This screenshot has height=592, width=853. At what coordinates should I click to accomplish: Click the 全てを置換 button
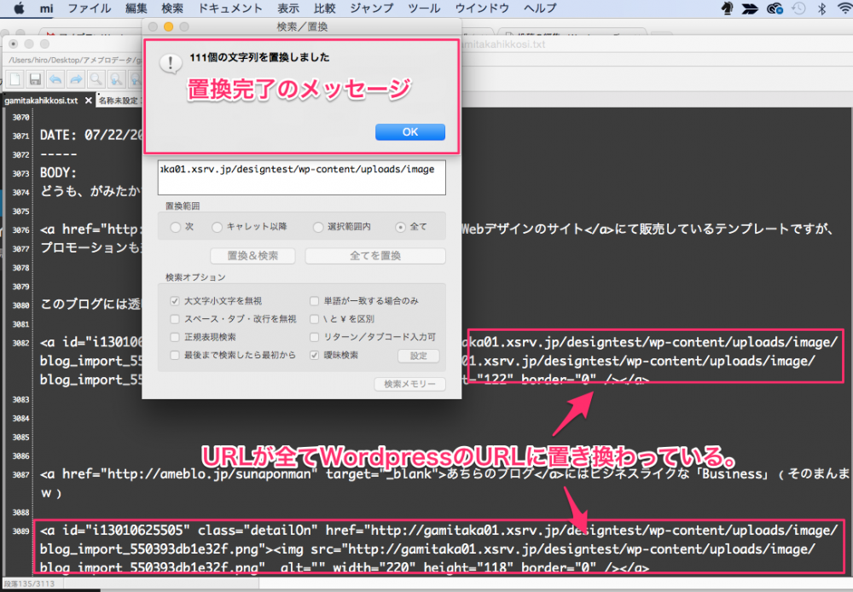point(375,256)
